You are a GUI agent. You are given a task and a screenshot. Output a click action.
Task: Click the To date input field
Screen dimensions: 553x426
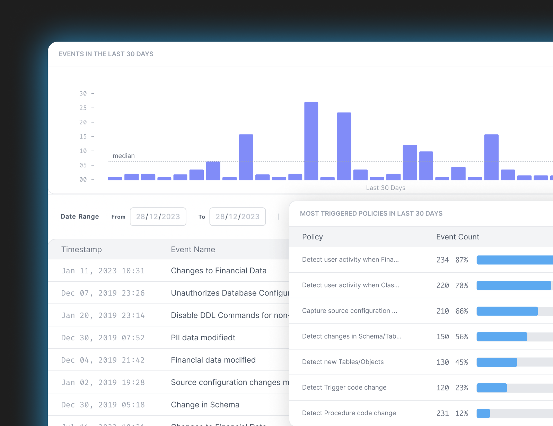click(x=237, y=217)
